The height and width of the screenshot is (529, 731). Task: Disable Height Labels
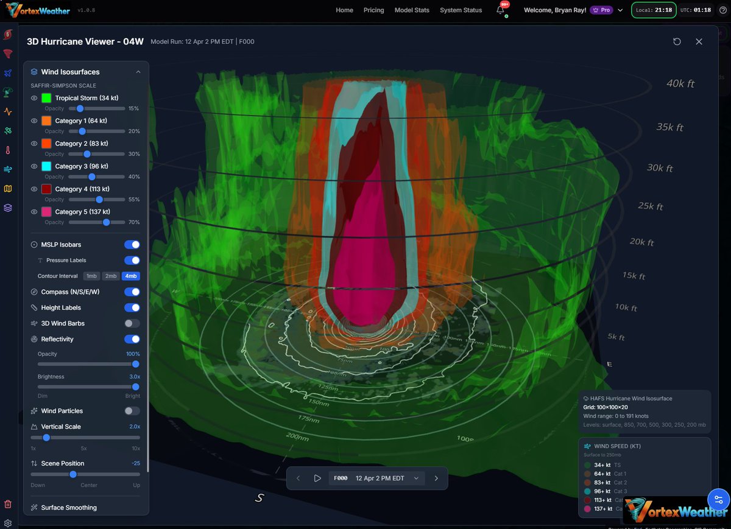(x=132, y=308)
